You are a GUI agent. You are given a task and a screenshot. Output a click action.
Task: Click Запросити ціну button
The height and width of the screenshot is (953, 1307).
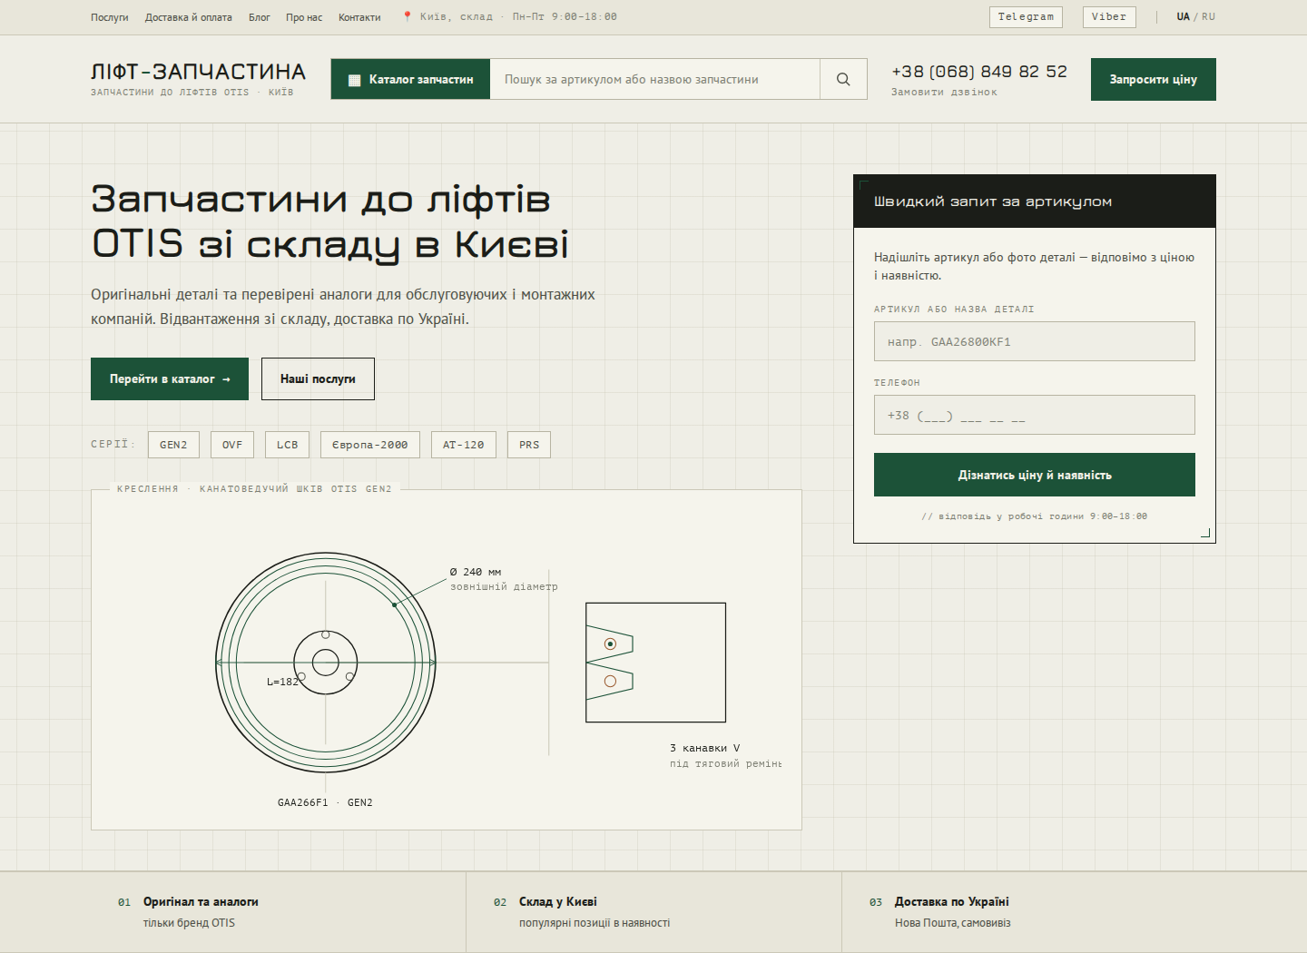(x=1153, y=79)
